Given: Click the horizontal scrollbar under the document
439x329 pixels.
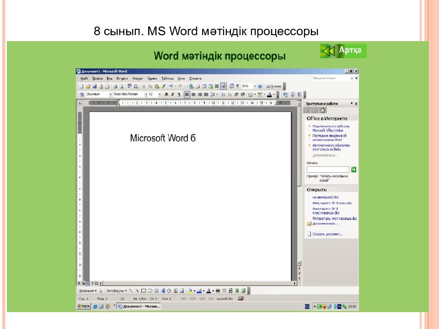Looking at the screenshot, I should [x=198, y=283].
